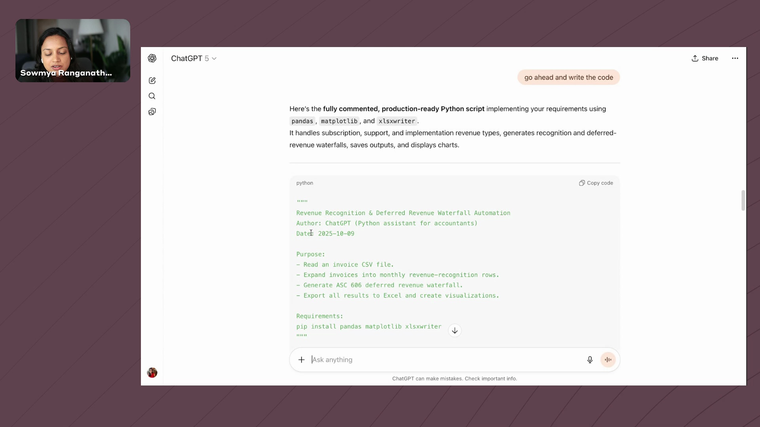760x427 pixels.
Task: Click the microphone dictation icon
Action: pos(590,360)
